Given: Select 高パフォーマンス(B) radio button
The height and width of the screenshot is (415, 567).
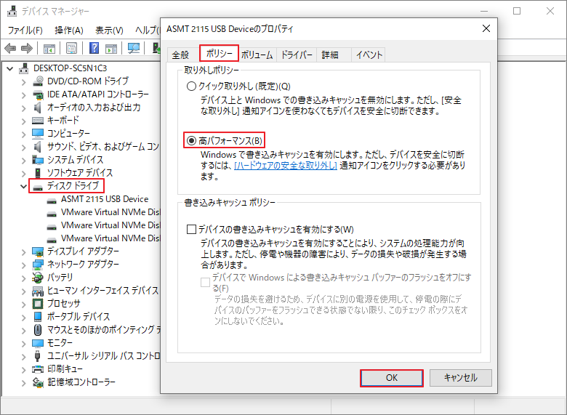Looking at the screenshot, I should (x=191, y=140).
